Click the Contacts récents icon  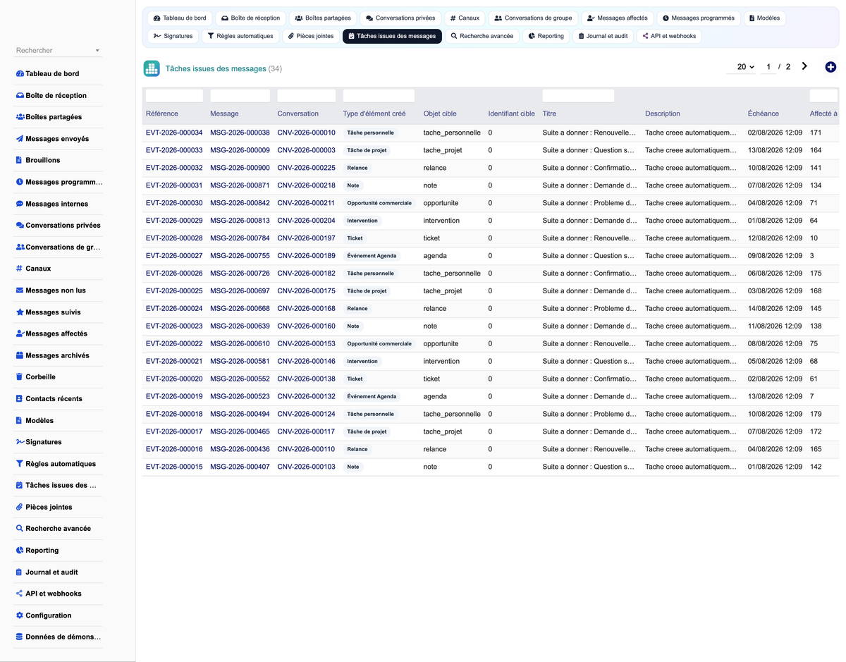19,398
